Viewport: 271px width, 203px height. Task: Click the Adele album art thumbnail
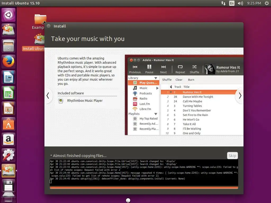pos(210,69)
